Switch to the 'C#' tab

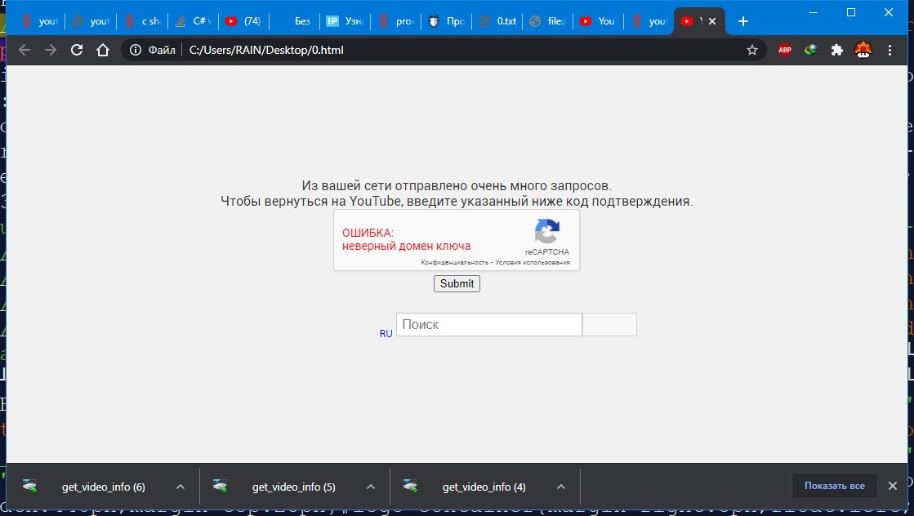[x=194, y=21]
